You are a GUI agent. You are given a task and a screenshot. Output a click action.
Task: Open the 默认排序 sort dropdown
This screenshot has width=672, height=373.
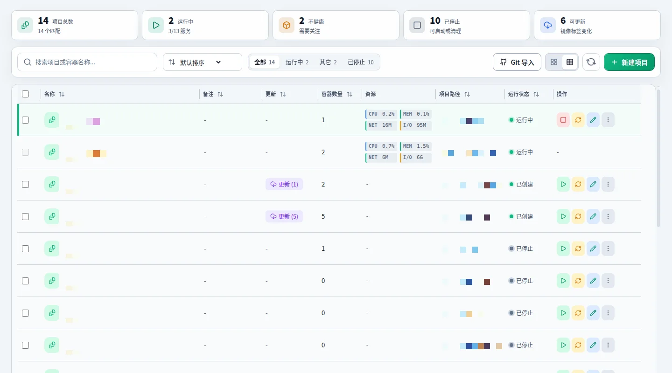pos(203,62)
